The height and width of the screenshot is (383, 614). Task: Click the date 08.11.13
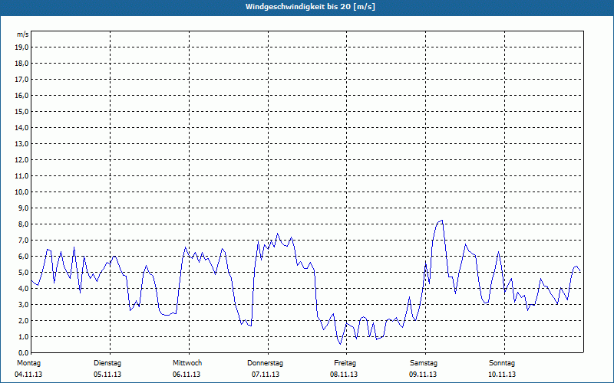pyautogui.click(x=344, y=375)
